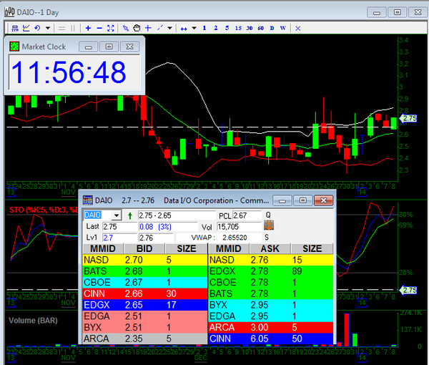Image resolution: width=429 pixels, height=365 pixels.
Task: Click the orange anchor icon in DAIO window
Action: pyautogui.click(x=269, y=225)
